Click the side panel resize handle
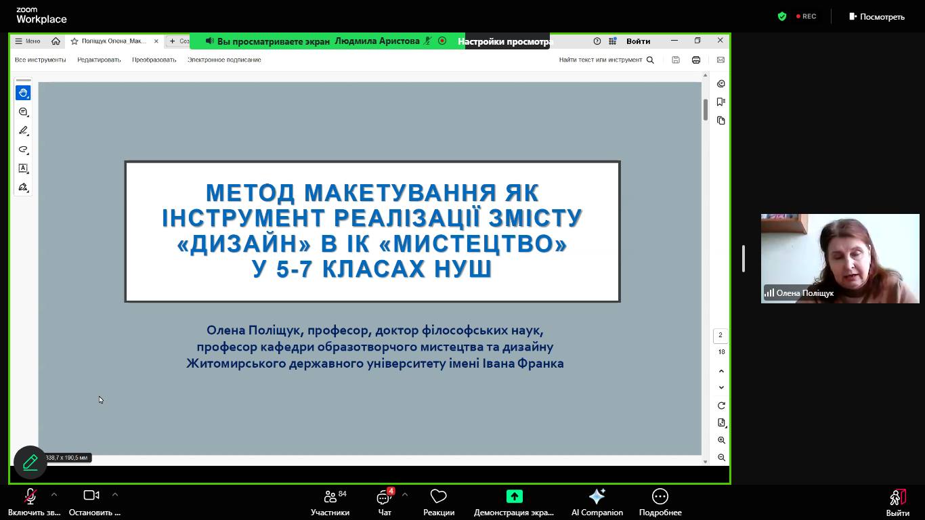 point(744,259)
